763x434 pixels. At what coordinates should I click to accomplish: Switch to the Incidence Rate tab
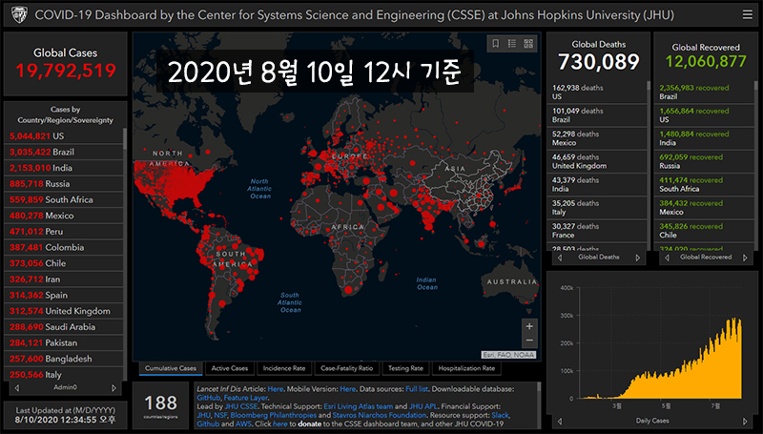point(284,368)
